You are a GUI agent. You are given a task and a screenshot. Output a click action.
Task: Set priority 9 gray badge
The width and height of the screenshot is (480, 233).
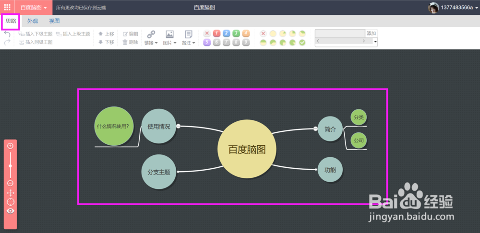(x=246, y=43)
